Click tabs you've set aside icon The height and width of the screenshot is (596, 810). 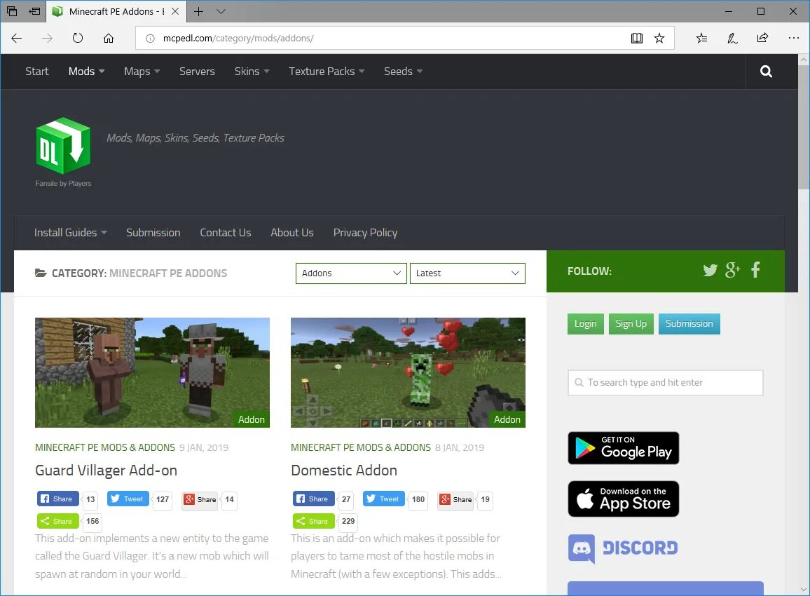12,11
